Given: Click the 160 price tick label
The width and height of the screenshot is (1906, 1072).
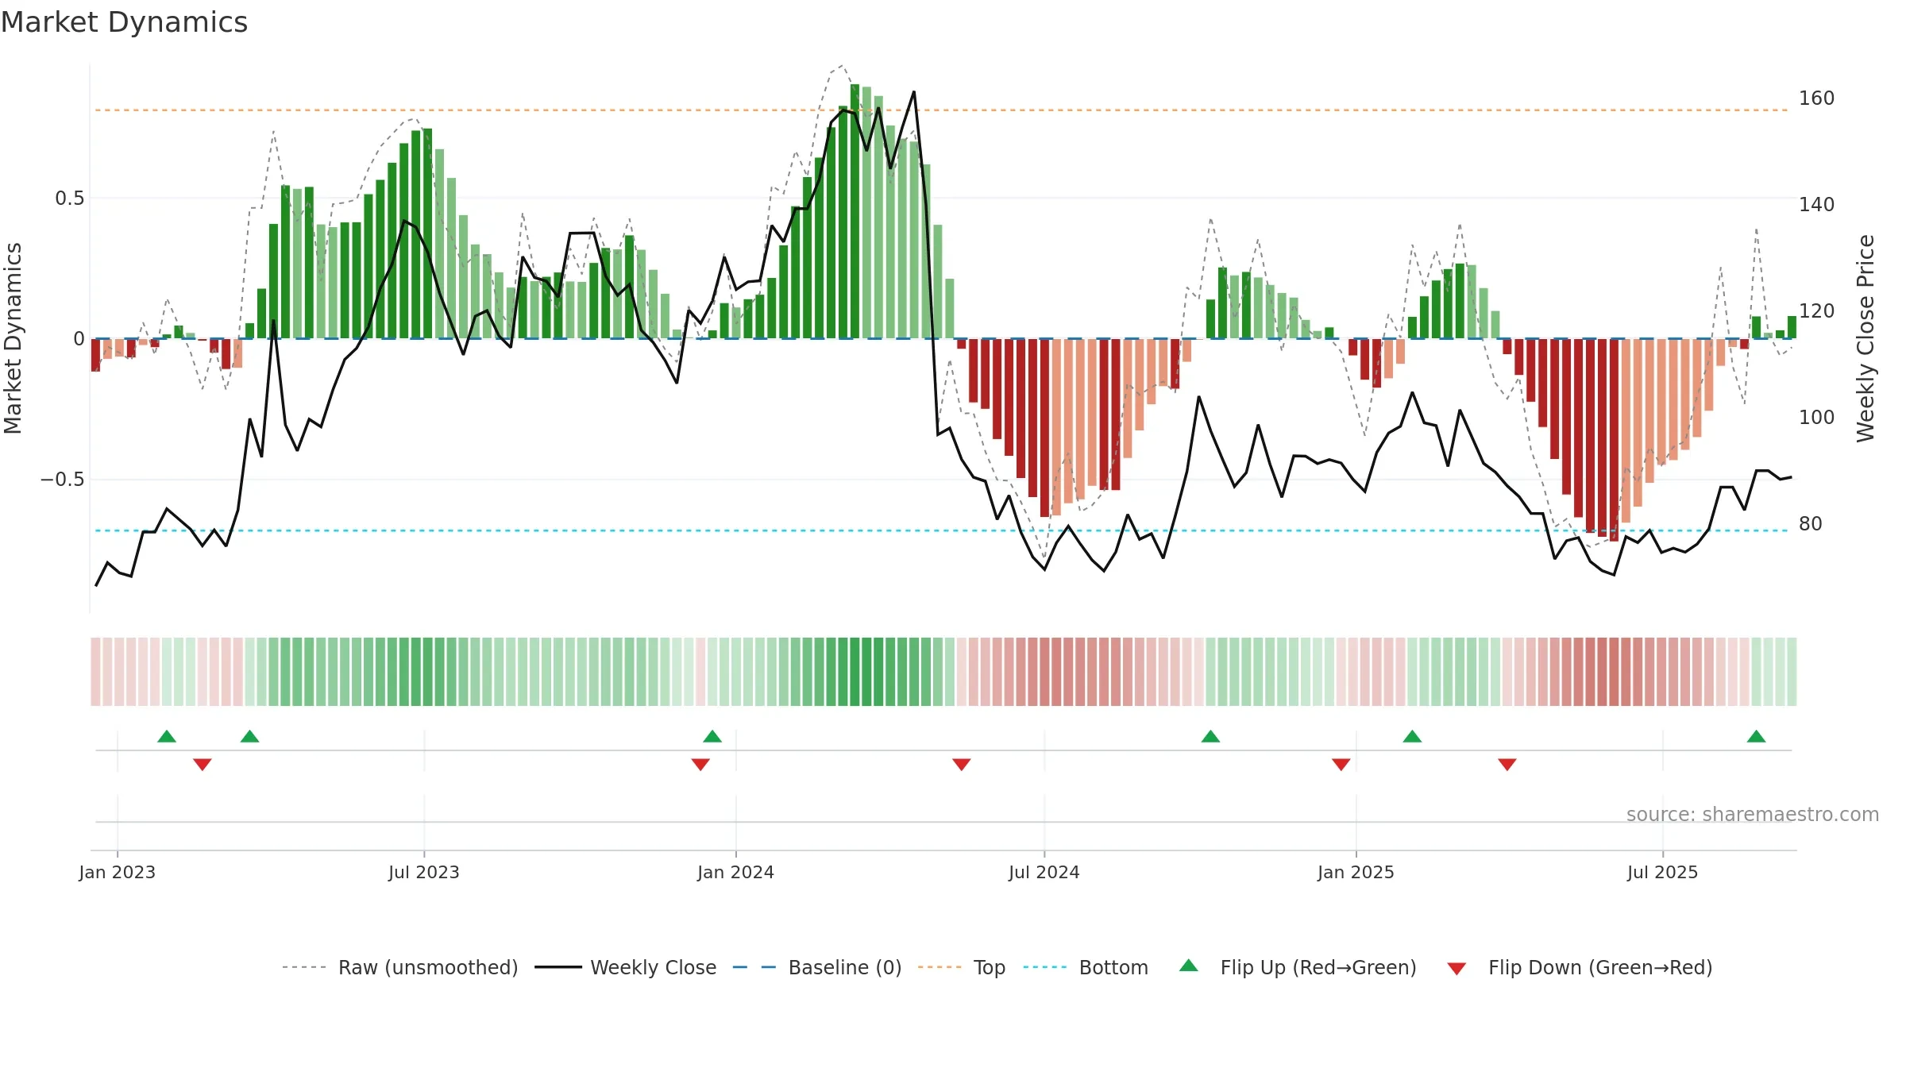Looking at the screenshot, I should (x=1817, y=98).
